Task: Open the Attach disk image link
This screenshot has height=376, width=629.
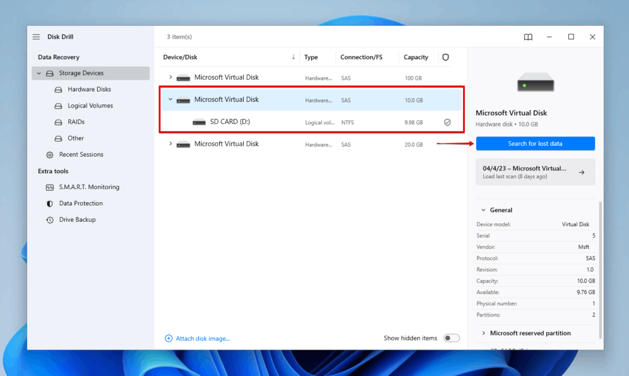Action: click(x=197, y=338)
